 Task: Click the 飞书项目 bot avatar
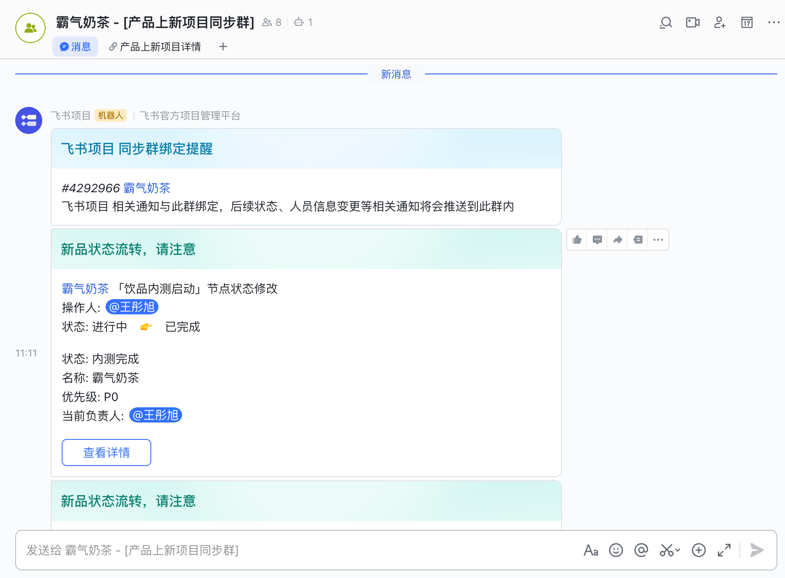(29, 120)
